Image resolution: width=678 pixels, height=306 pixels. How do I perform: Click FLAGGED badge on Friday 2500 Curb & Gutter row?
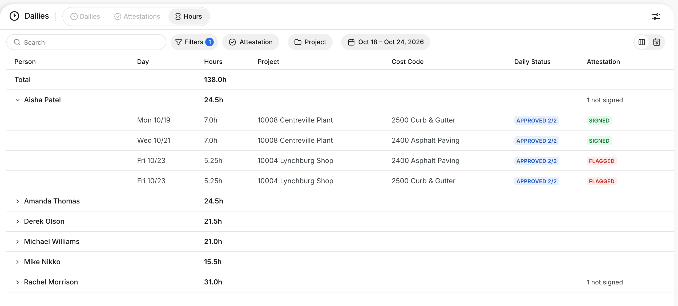(x=602, y=181)
